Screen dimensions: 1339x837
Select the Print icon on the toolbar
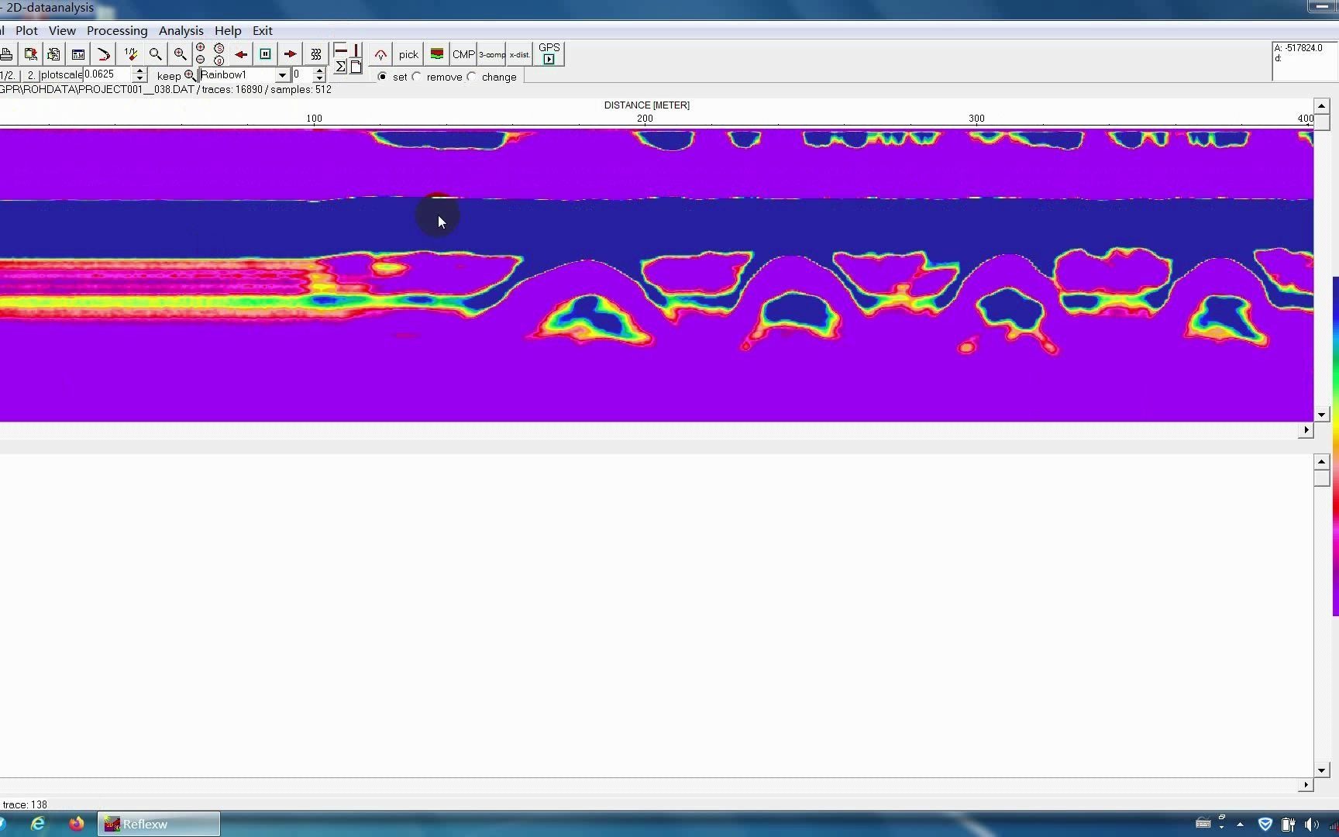6,53
